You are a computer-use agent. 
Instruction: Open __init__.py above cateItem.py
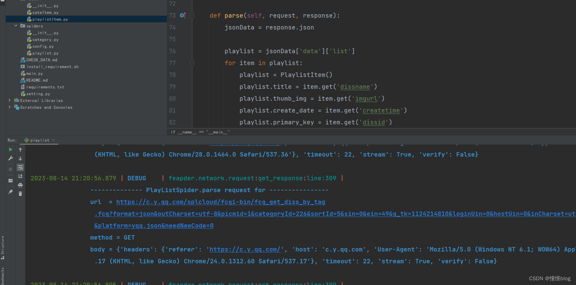click(45, 6)
